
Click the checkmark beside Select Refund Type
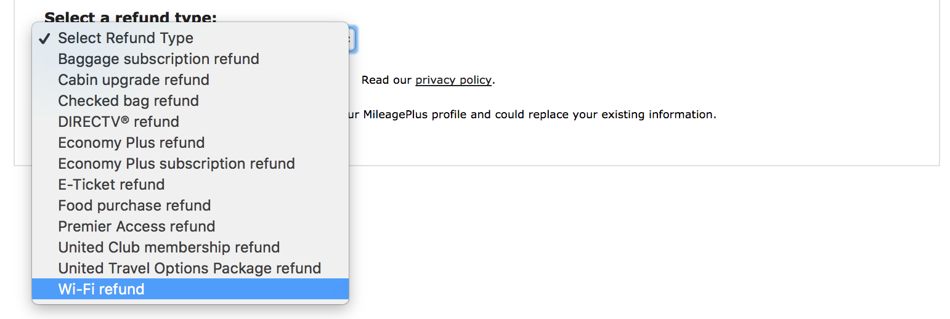[44, 39]
